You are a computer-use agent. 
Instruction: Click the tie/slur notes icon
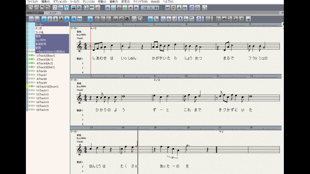coord(116,19)
